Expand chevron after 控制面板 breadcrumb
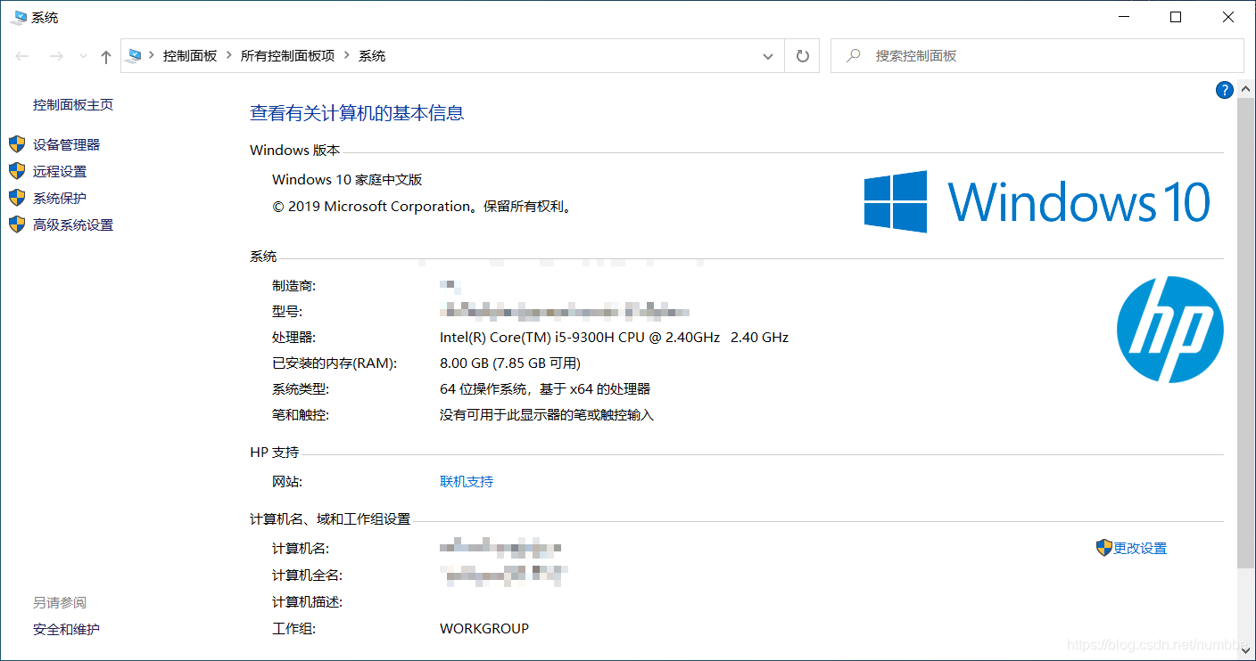The height and width of the screenshot is (661, 1256). tap(229, 55)
